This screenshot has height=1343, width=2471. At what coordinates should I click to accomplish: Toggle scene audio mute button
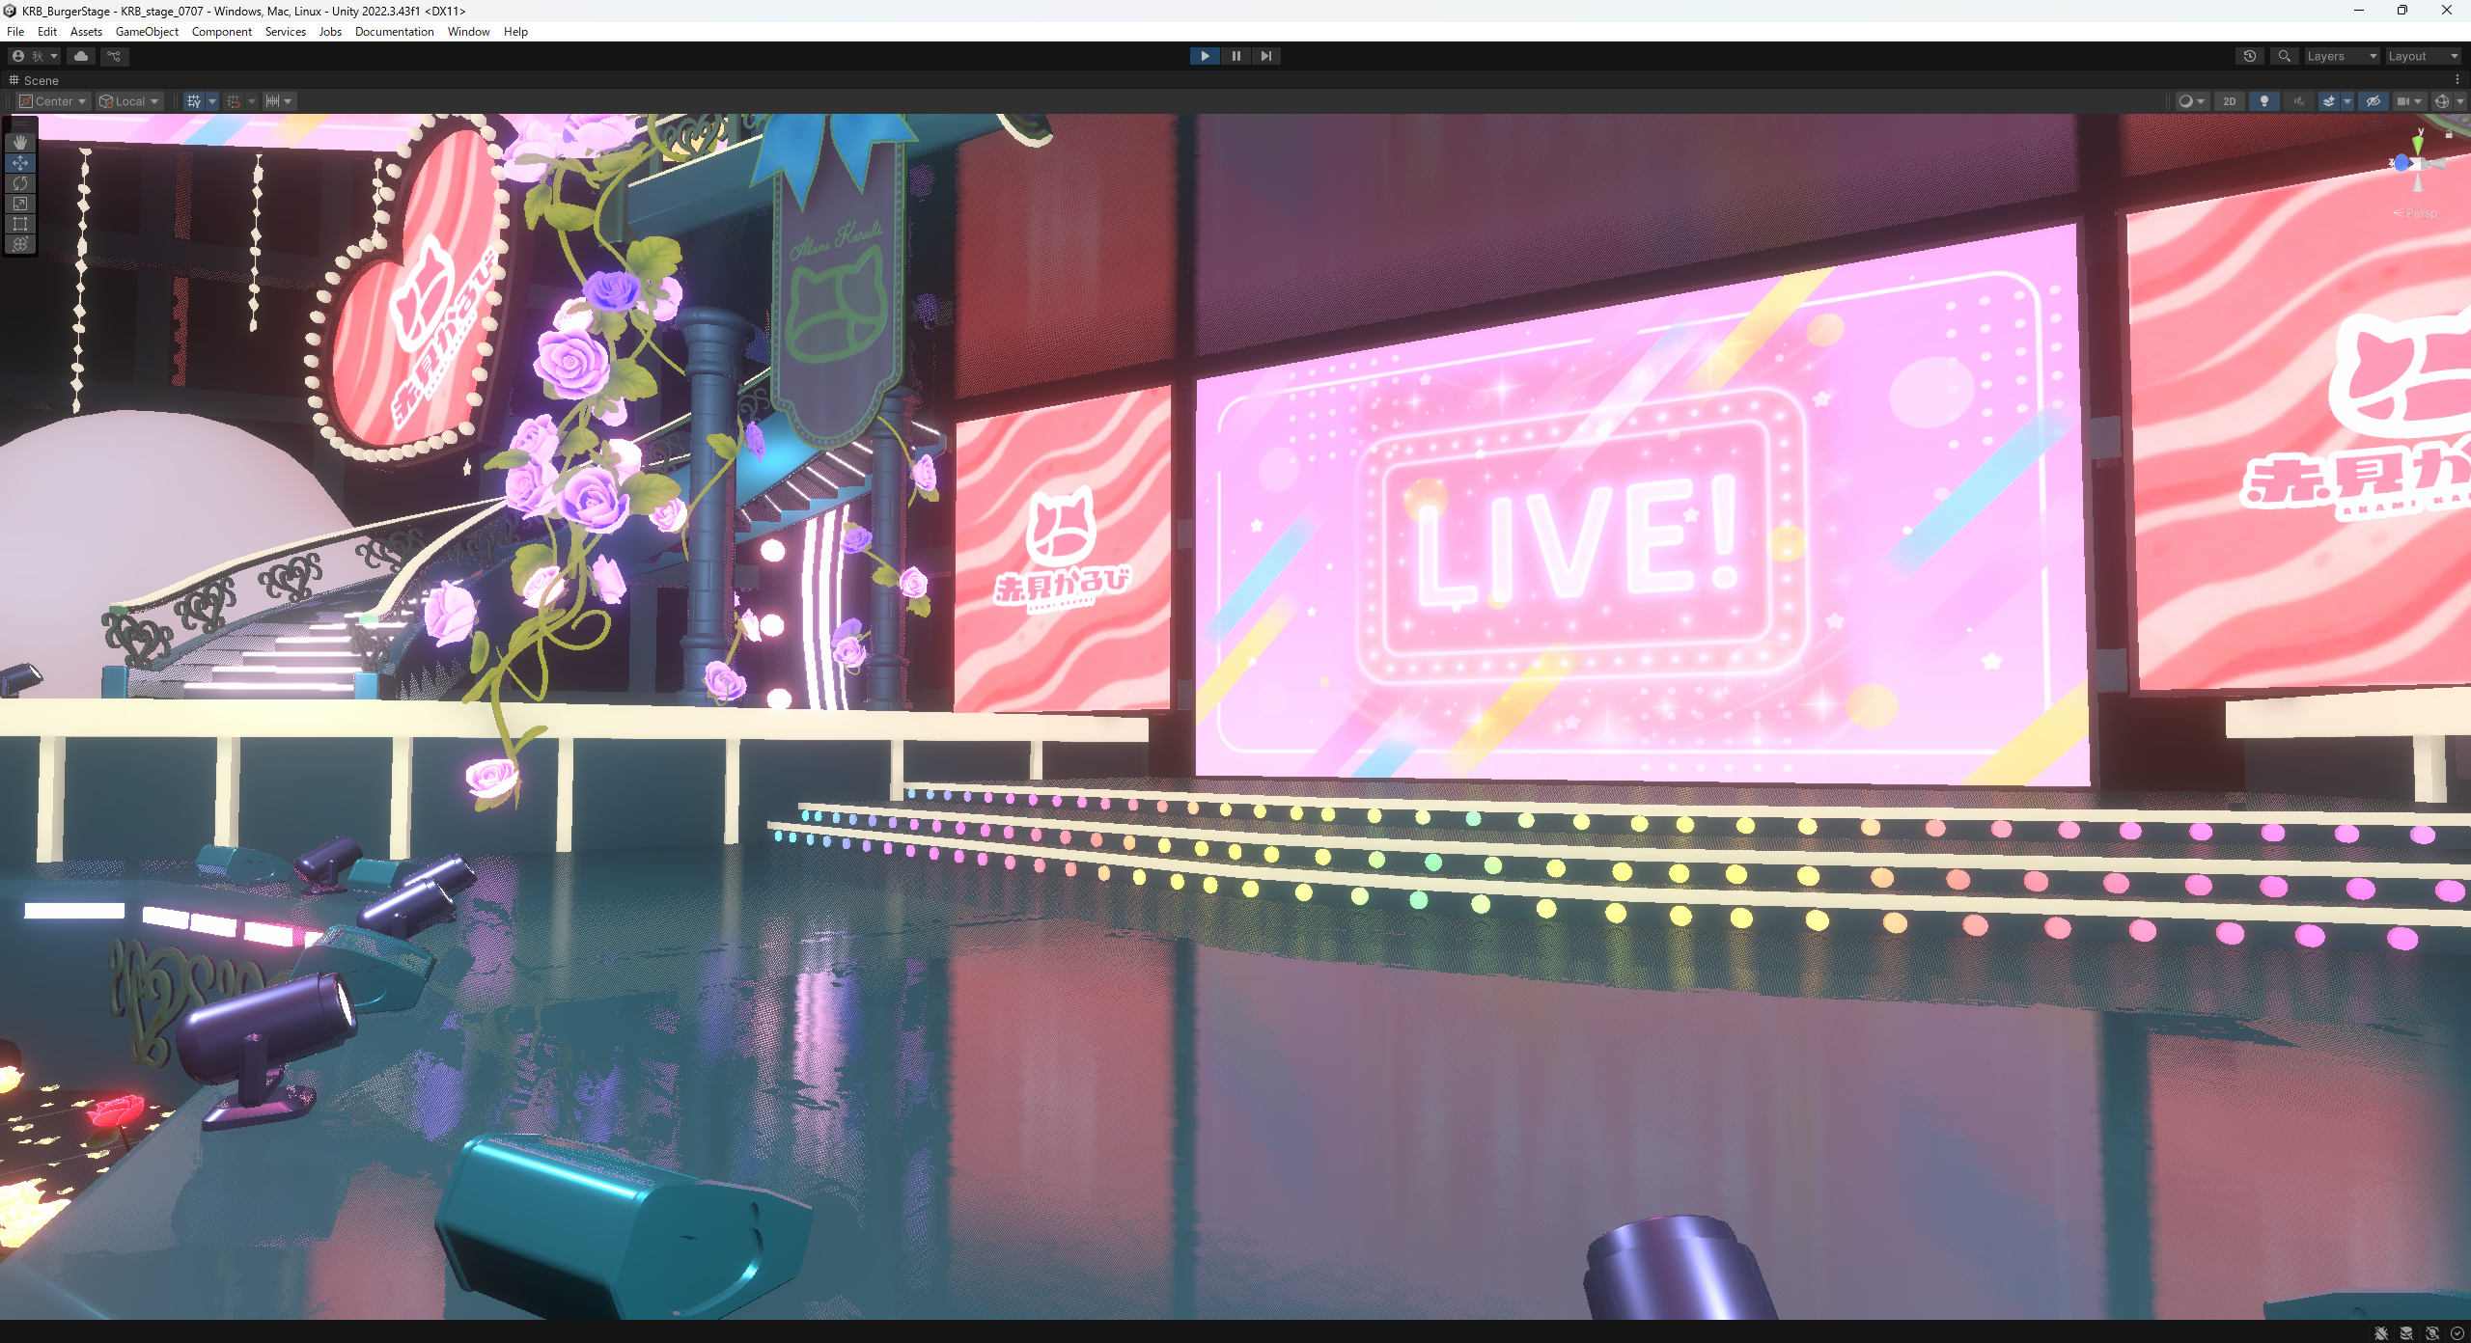(x=2298, y=101)
